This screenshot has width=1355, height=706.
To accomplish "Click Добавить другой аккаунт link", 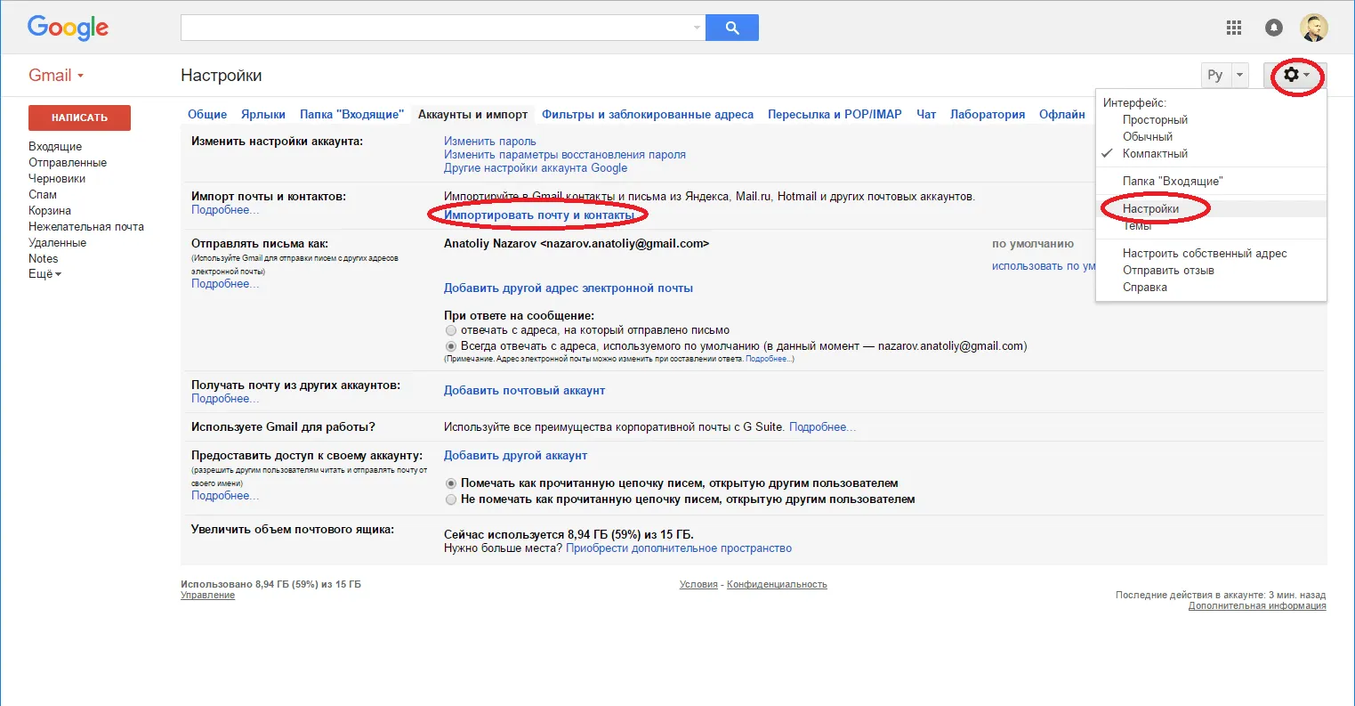I will point(515,455).
